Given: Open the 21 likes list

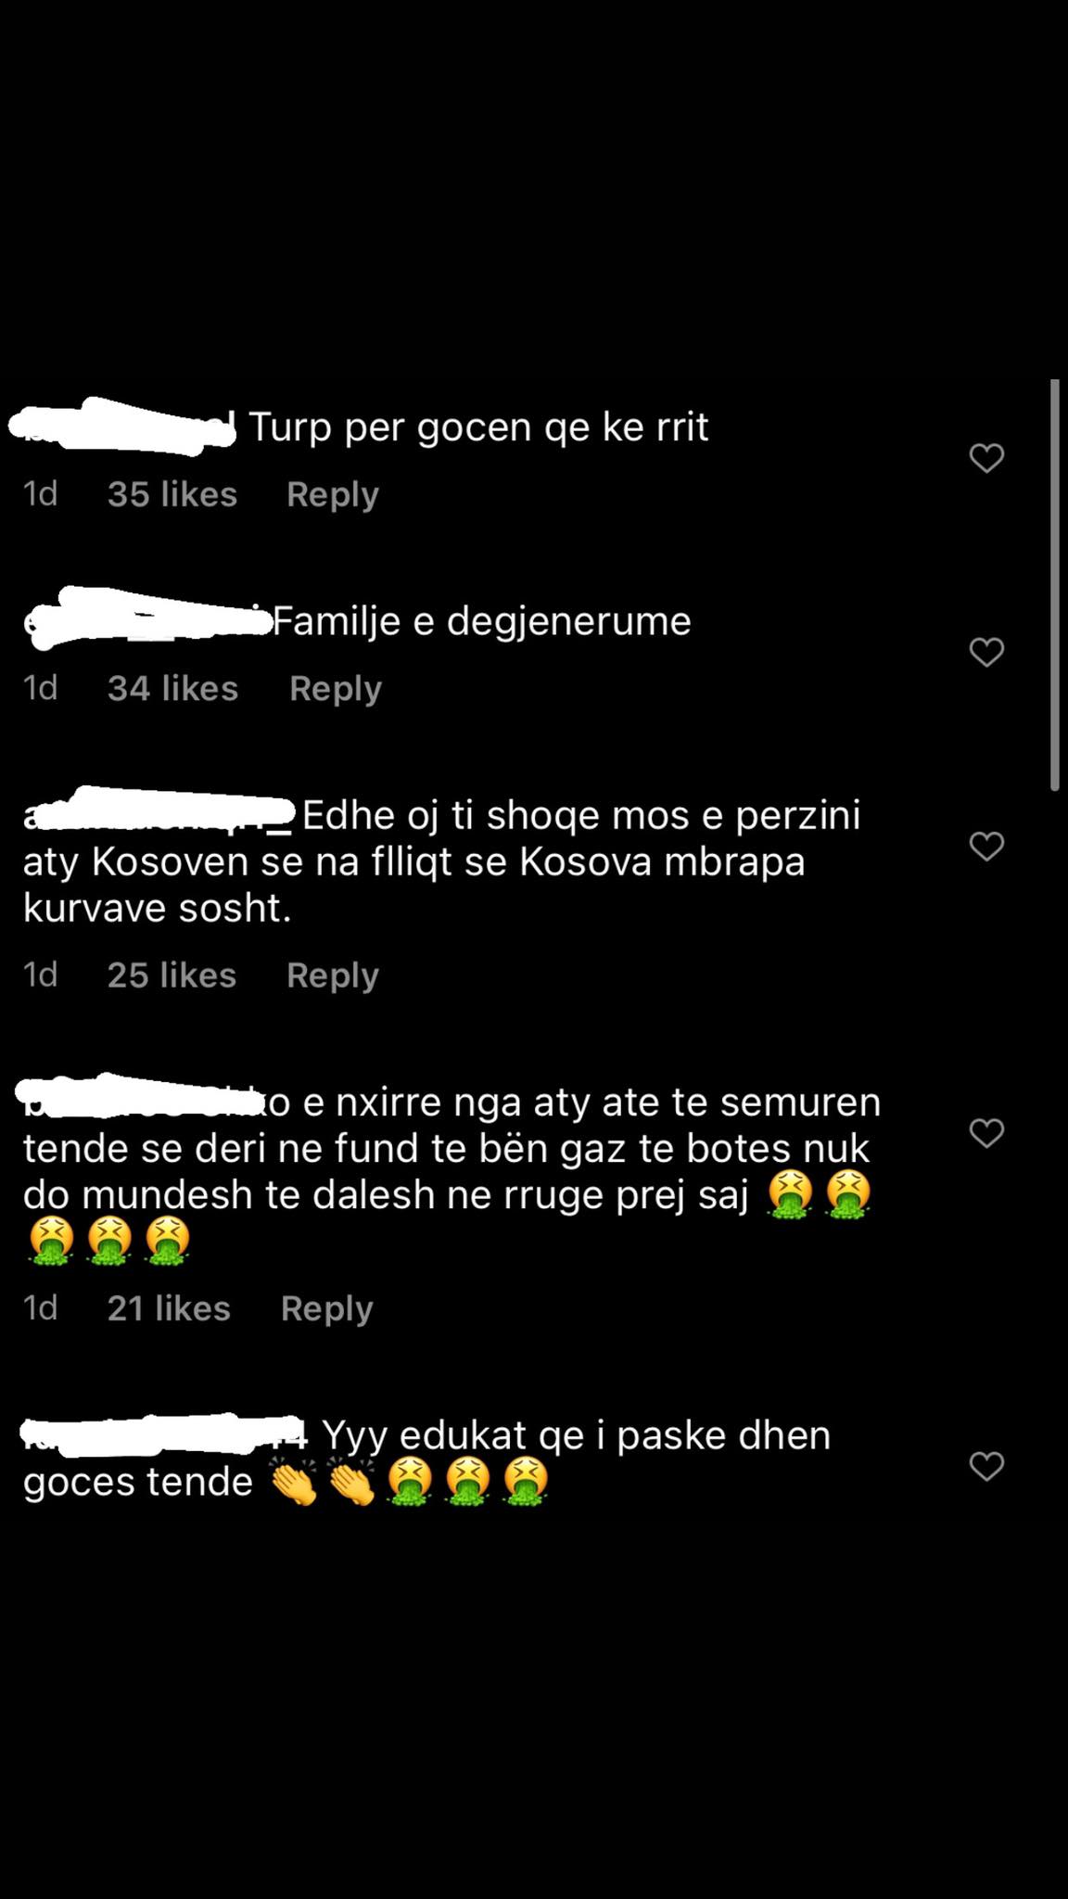Looking at the screenshot, I should [169, 1308].
